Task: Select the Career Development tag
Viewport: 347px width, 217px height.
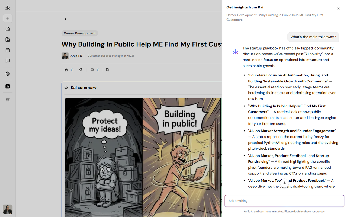Action: (80, 33)
